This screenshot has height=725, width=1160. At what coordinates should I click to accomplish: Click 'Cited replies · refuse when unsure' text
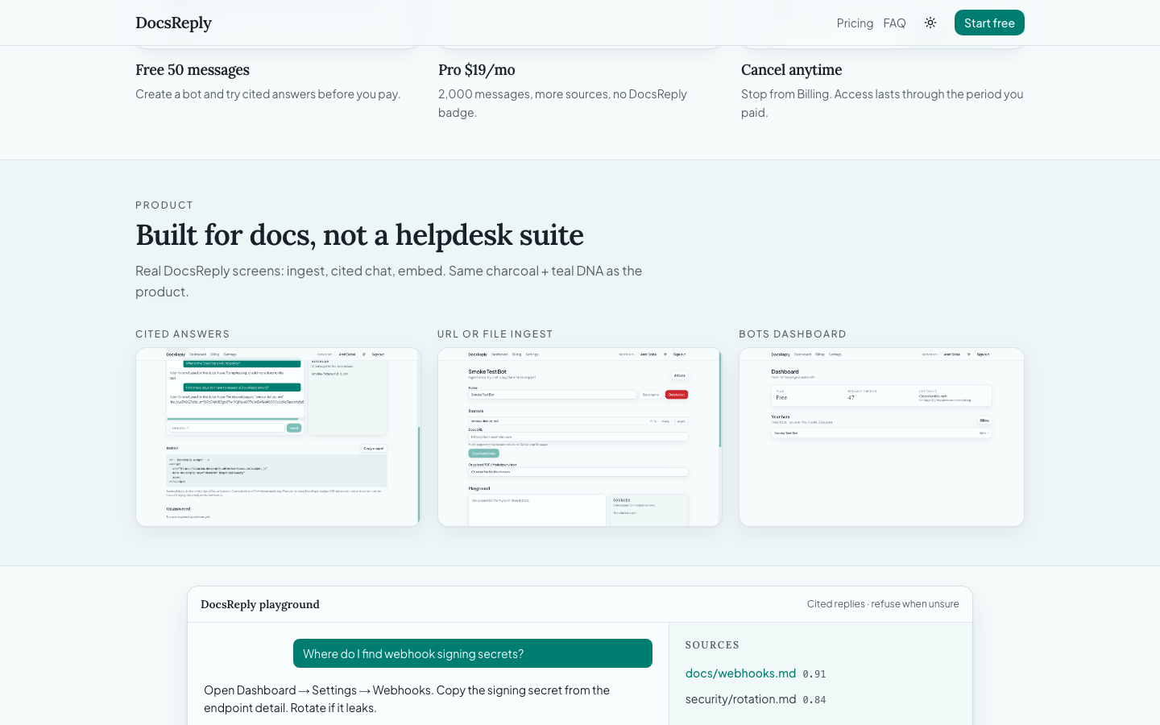pyautogui.click(x=883, y=604)
